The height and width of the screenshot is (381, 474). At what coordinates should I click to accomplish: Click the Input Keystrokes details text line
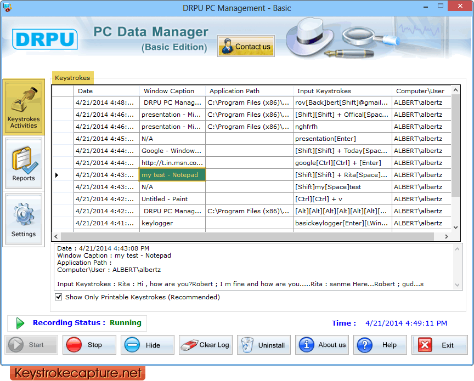point(240,284)
